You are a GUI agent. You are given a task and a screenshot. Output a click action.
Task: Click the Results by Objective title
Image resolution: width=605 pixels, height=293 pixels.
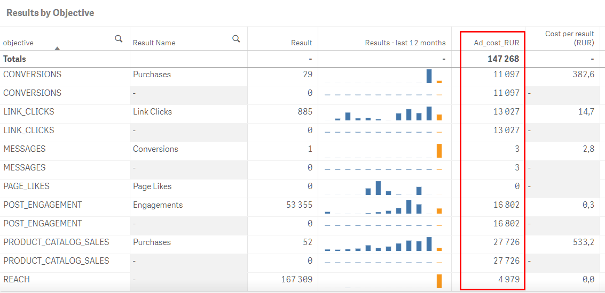(50, 13)
